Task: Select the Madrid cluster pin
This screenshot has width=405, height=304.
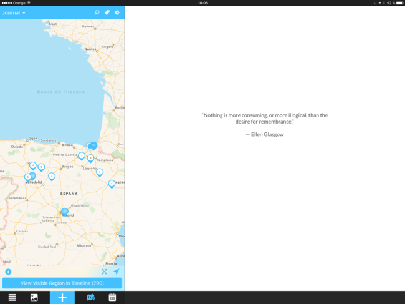Action: click(x=65, y=212)
